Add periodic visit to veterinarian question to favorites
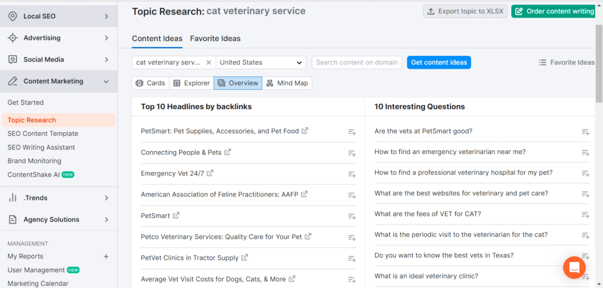This screenshot has height=288, width=603. click(585, 235)
